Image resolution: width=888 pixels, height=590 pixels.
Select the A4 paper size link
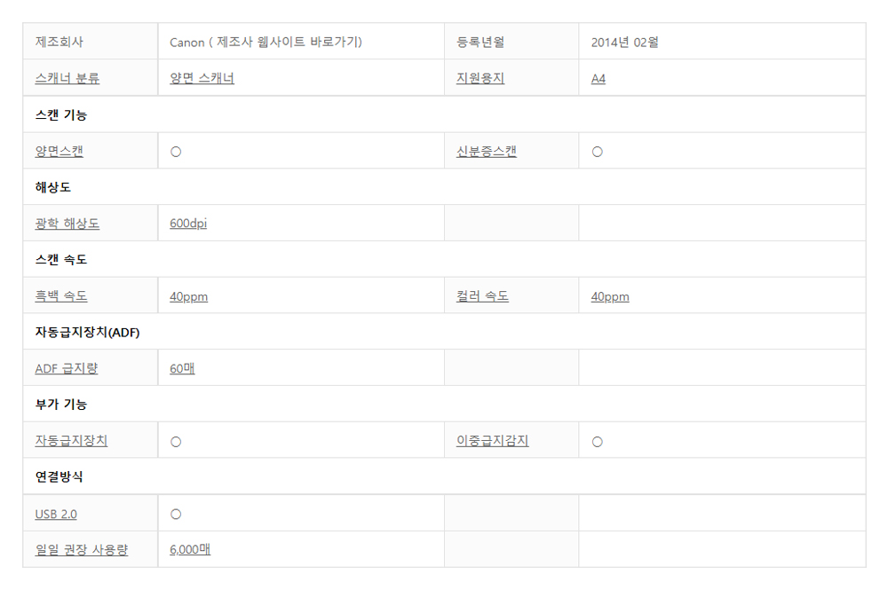tap(598, 79)
